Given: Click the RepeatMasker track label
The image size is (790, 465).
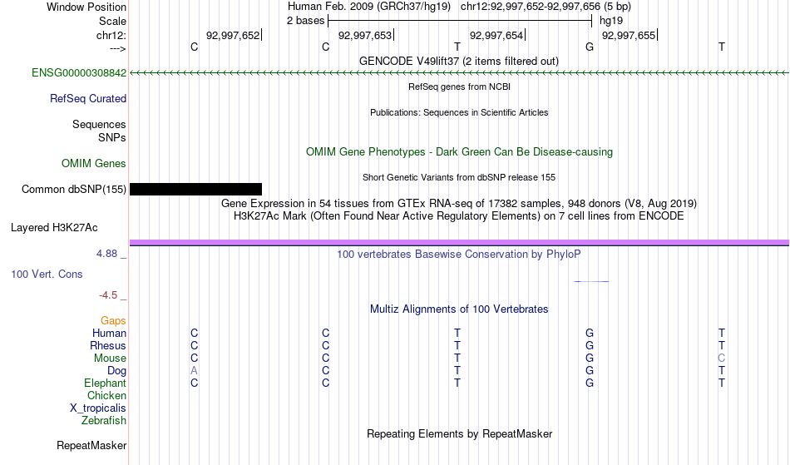Looking at the screenshot, I should pyautogui.click(x=91, y=446).
